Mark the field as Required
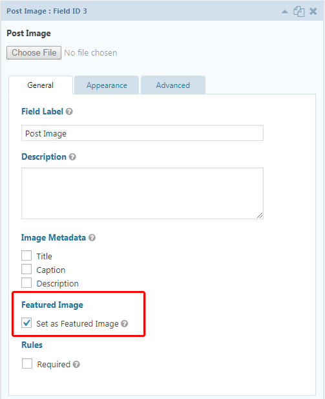Screen dimensions: 325x399 point(27,363)
